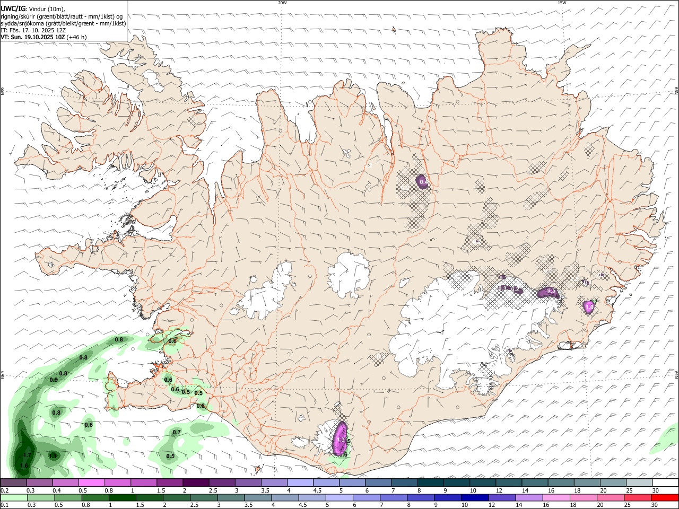Viewport: 679px width, 509px height.
Task: Click the '15W' longitude label at top
Action: pyautogui.click(x=561, y=3)
